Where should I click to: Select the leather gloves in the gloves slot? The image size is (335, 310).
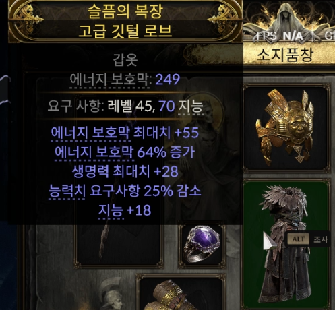[x=173, y=294]
